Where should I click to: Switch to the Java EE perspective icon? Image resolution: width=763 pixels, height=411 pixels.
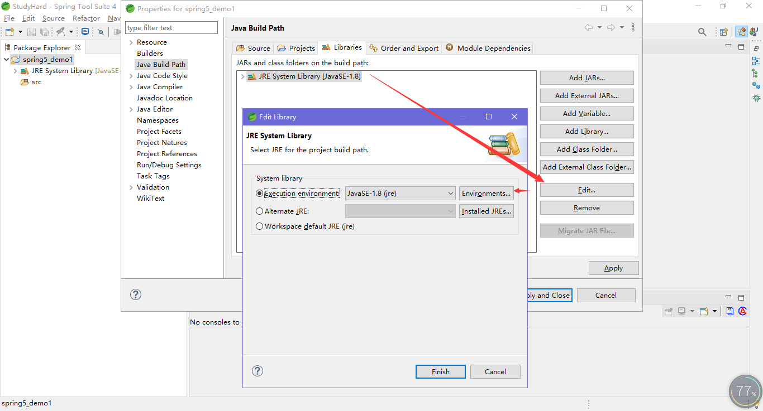[x=742, y=32]
